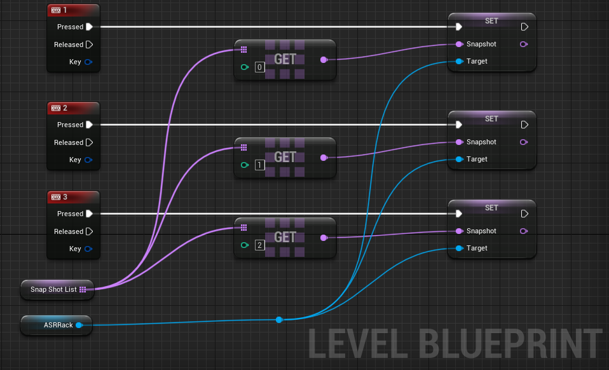Click Snapshot output pin on third SET node

coord(524,231)
